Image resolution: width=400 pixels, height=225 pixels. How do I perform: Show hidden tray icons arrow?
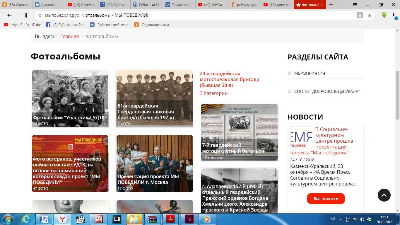click(341, 219)
